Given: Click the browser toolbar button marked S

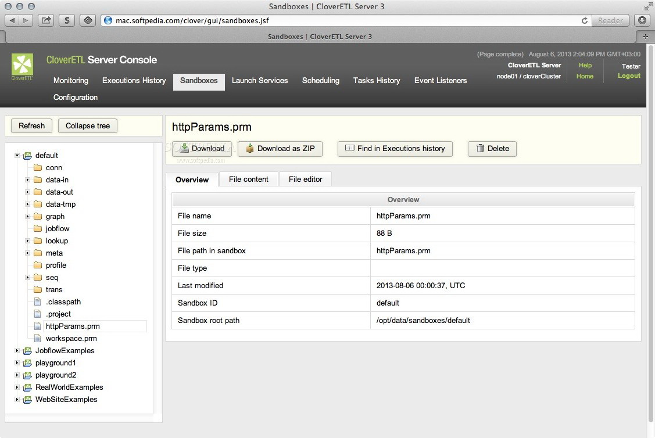Looking at the screenshot, I should (x=67, y=20).
